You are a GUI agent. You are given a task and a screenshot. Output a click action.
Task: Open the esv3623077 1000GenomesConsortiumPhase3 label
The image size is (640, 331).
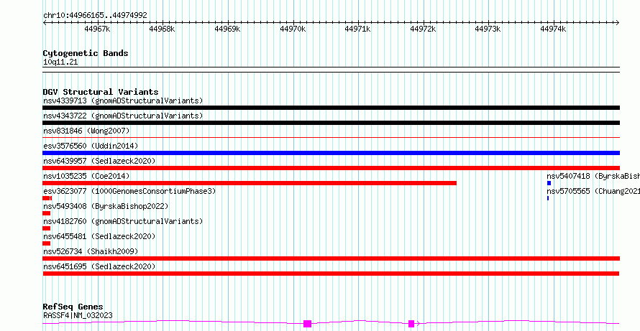(129, 191)
